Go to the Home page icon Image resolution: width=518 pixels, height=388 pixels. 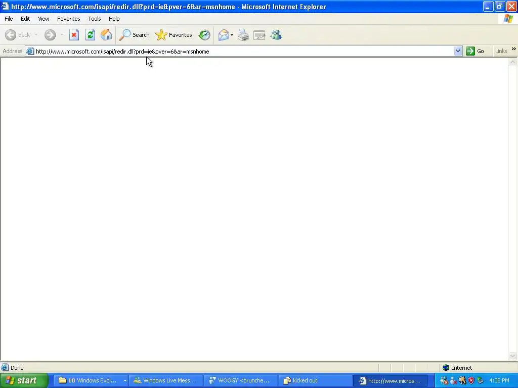(x=106, y=35)
